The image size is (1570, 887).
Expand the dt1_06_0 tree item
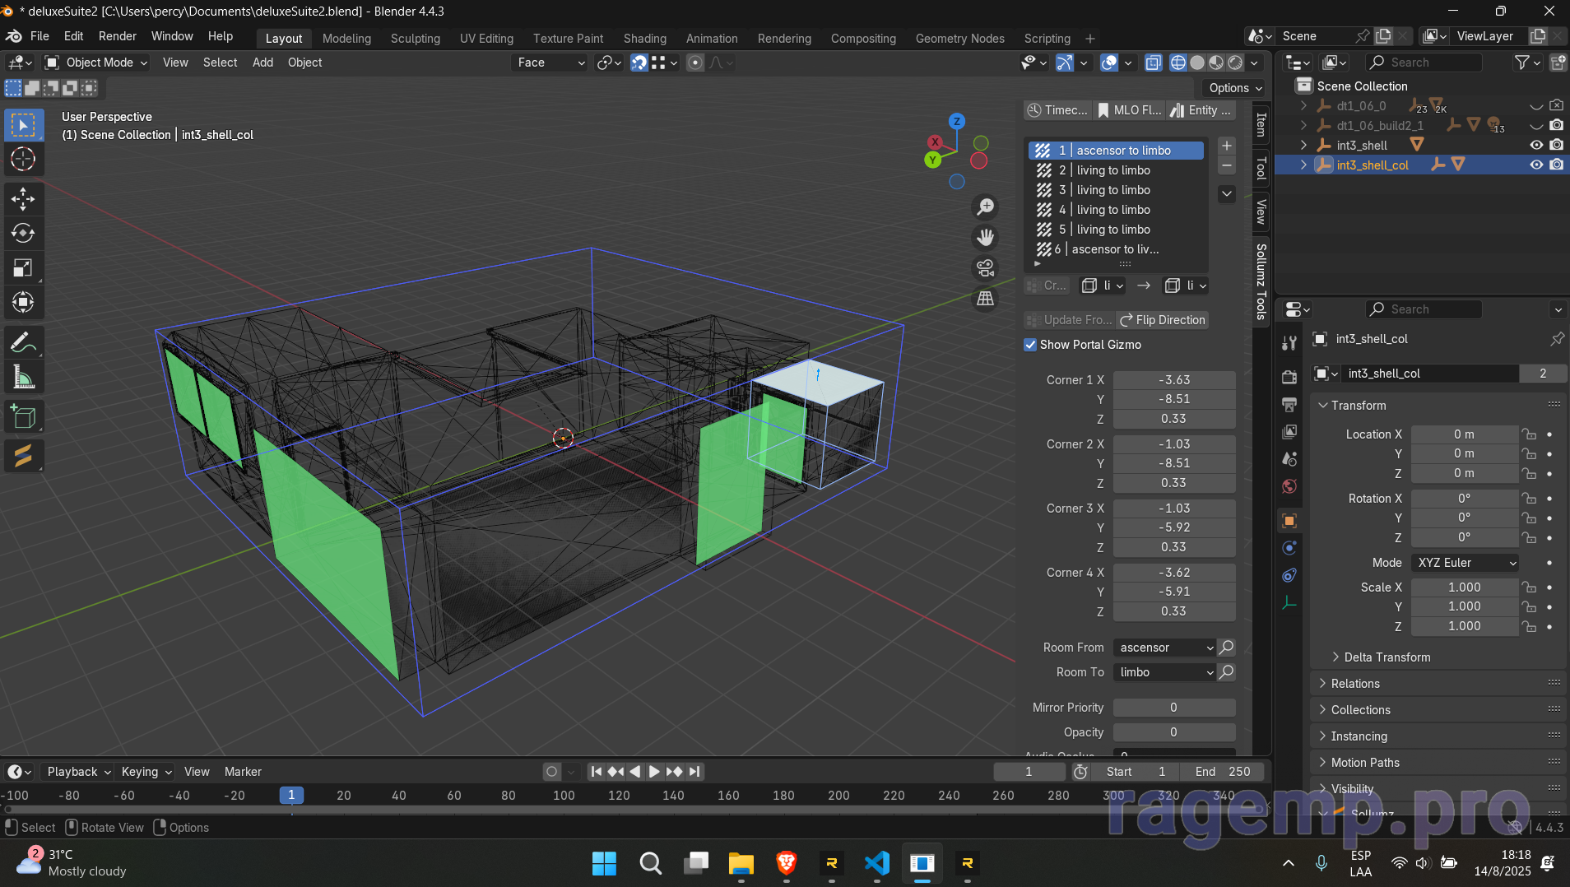[x=1303, y=105]
